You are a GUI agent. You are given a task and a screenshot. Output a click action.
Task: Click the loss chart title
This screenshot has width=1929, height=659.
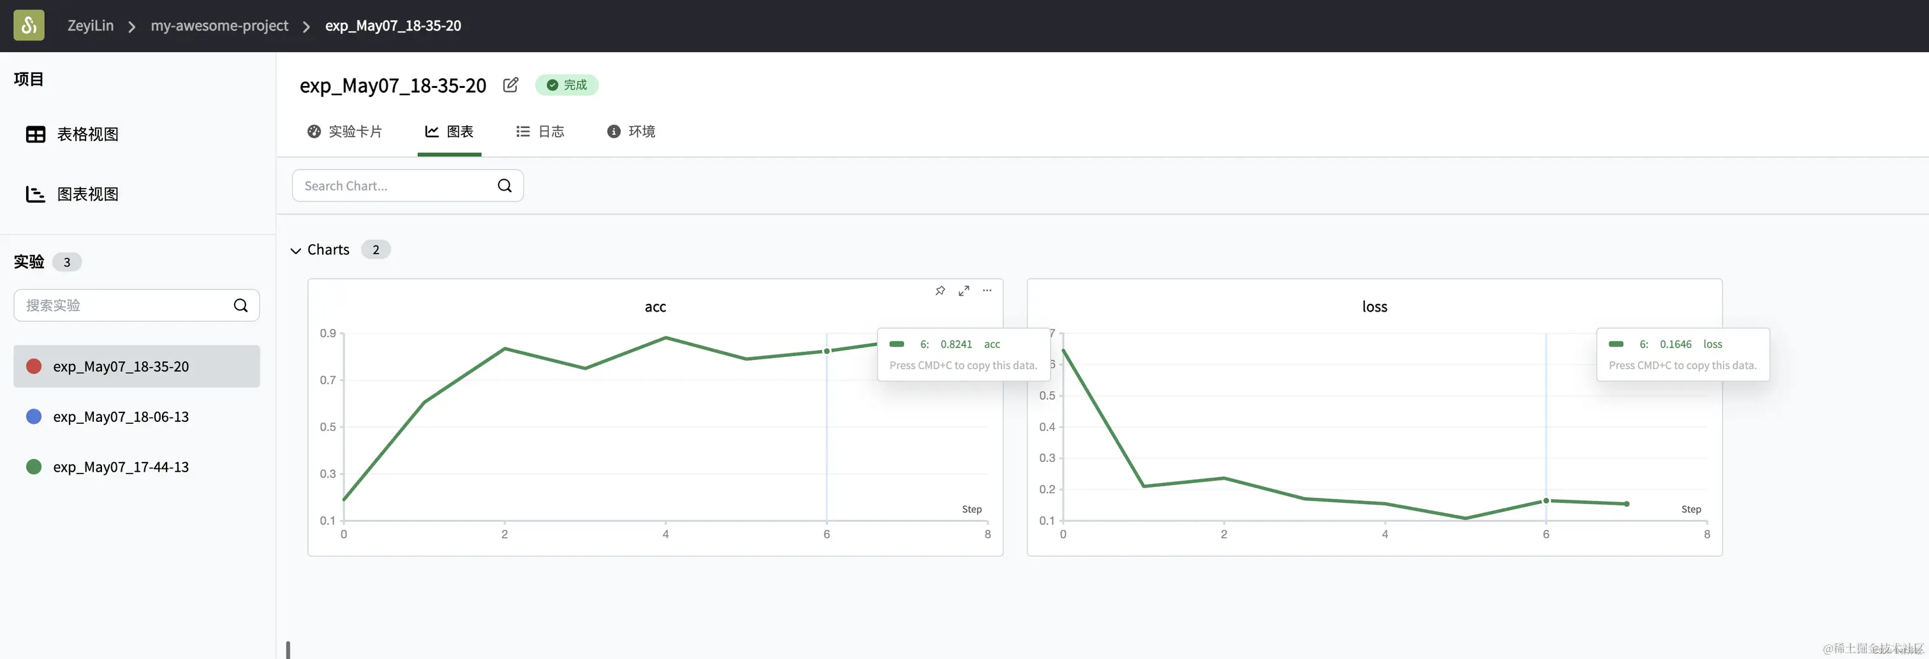pyautogui.click(x=1374, y=307)
